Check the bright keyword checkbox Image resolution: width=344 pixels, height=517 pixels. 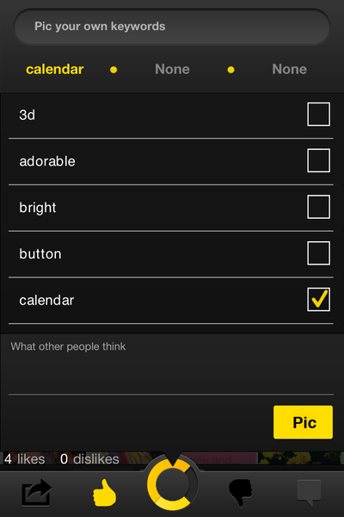(x=319, y=207)
